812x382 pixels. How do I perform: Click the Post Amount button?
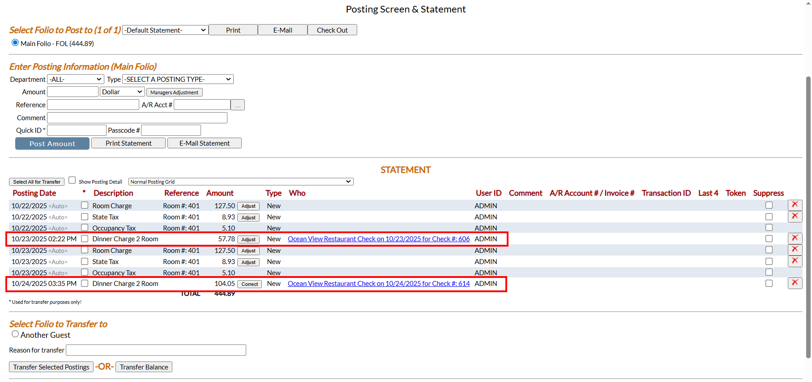pyautogui.click(x=52, y=143)
